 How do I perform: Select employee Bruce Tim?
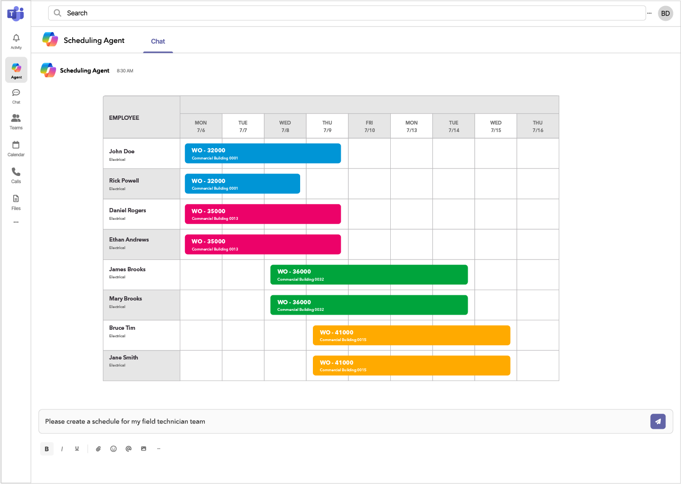tap(142, 335)
